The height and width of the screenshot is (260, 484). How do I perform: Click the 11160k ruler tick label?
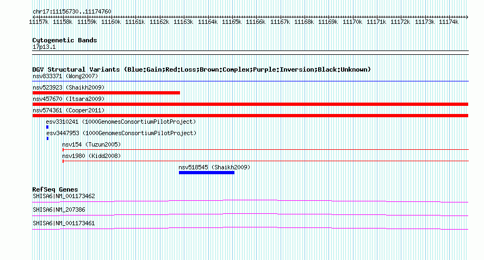click(x=111, y=22)
